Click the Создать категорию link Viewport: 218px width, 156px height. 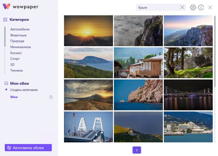[x=24, y=90]
